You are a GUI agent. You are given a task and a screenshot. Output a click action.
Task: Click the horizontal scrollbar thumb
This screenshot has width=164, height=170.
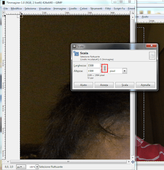pyautogui.click(x=68, y=161)
